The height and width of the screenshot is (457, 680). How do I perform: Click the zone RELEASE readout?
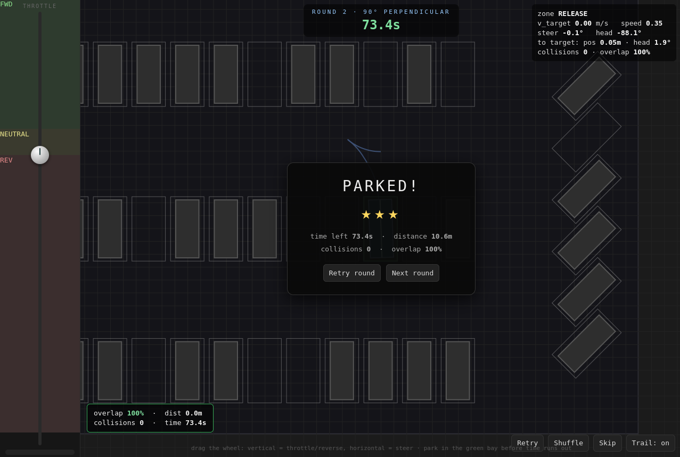(x=562, y=13)
